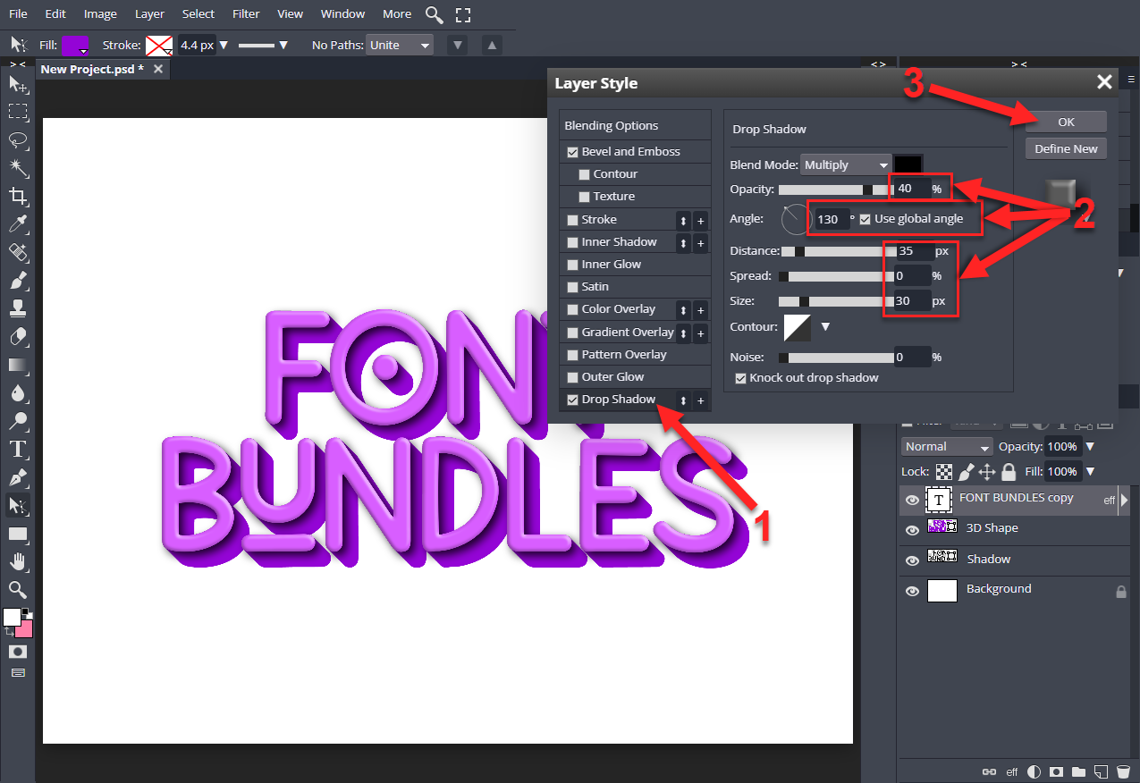Create new layer icon in Layers panel
This screenshot has width=1140, height=783.
click(1102, 770)
